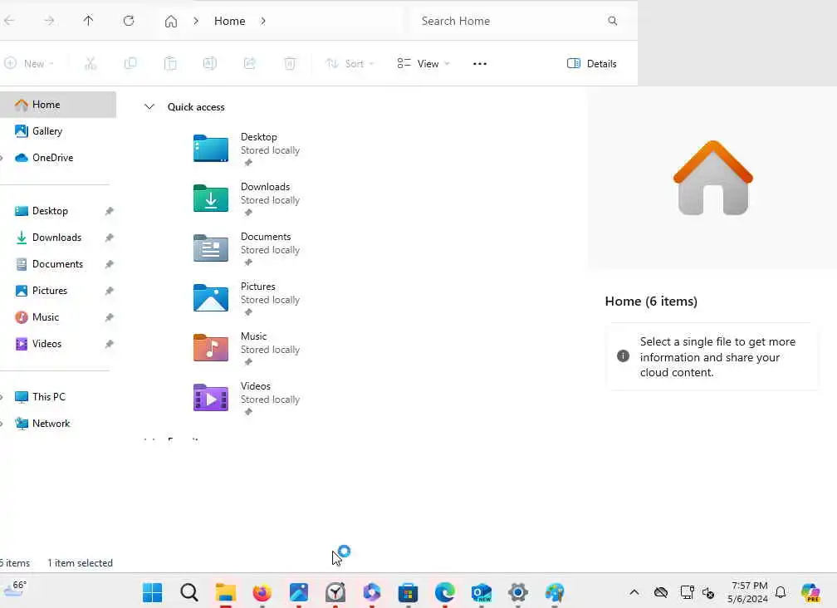837x608 pixels.
Task: Open Firefox from the taskbar
Action: tap(262, 592)
